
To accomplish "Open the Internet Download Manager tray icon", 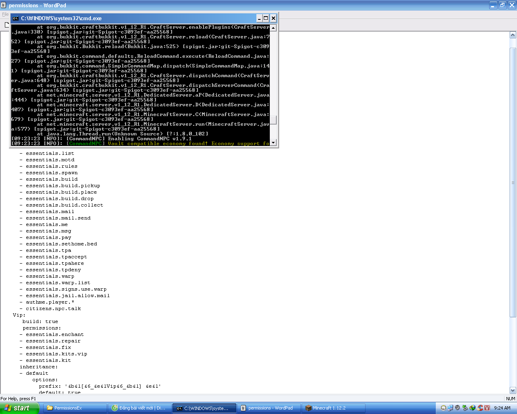I will tap(473, 408).
